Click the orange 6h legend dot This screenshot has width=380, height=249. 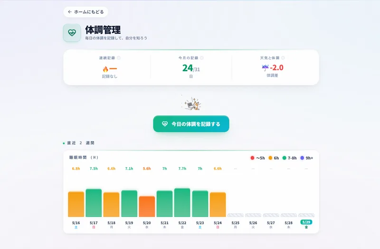[270, 158]
